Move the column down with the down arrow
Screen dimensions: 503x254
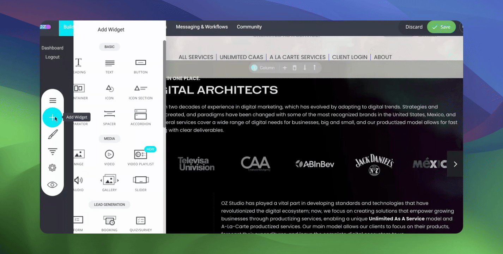[x=305, y=67]
